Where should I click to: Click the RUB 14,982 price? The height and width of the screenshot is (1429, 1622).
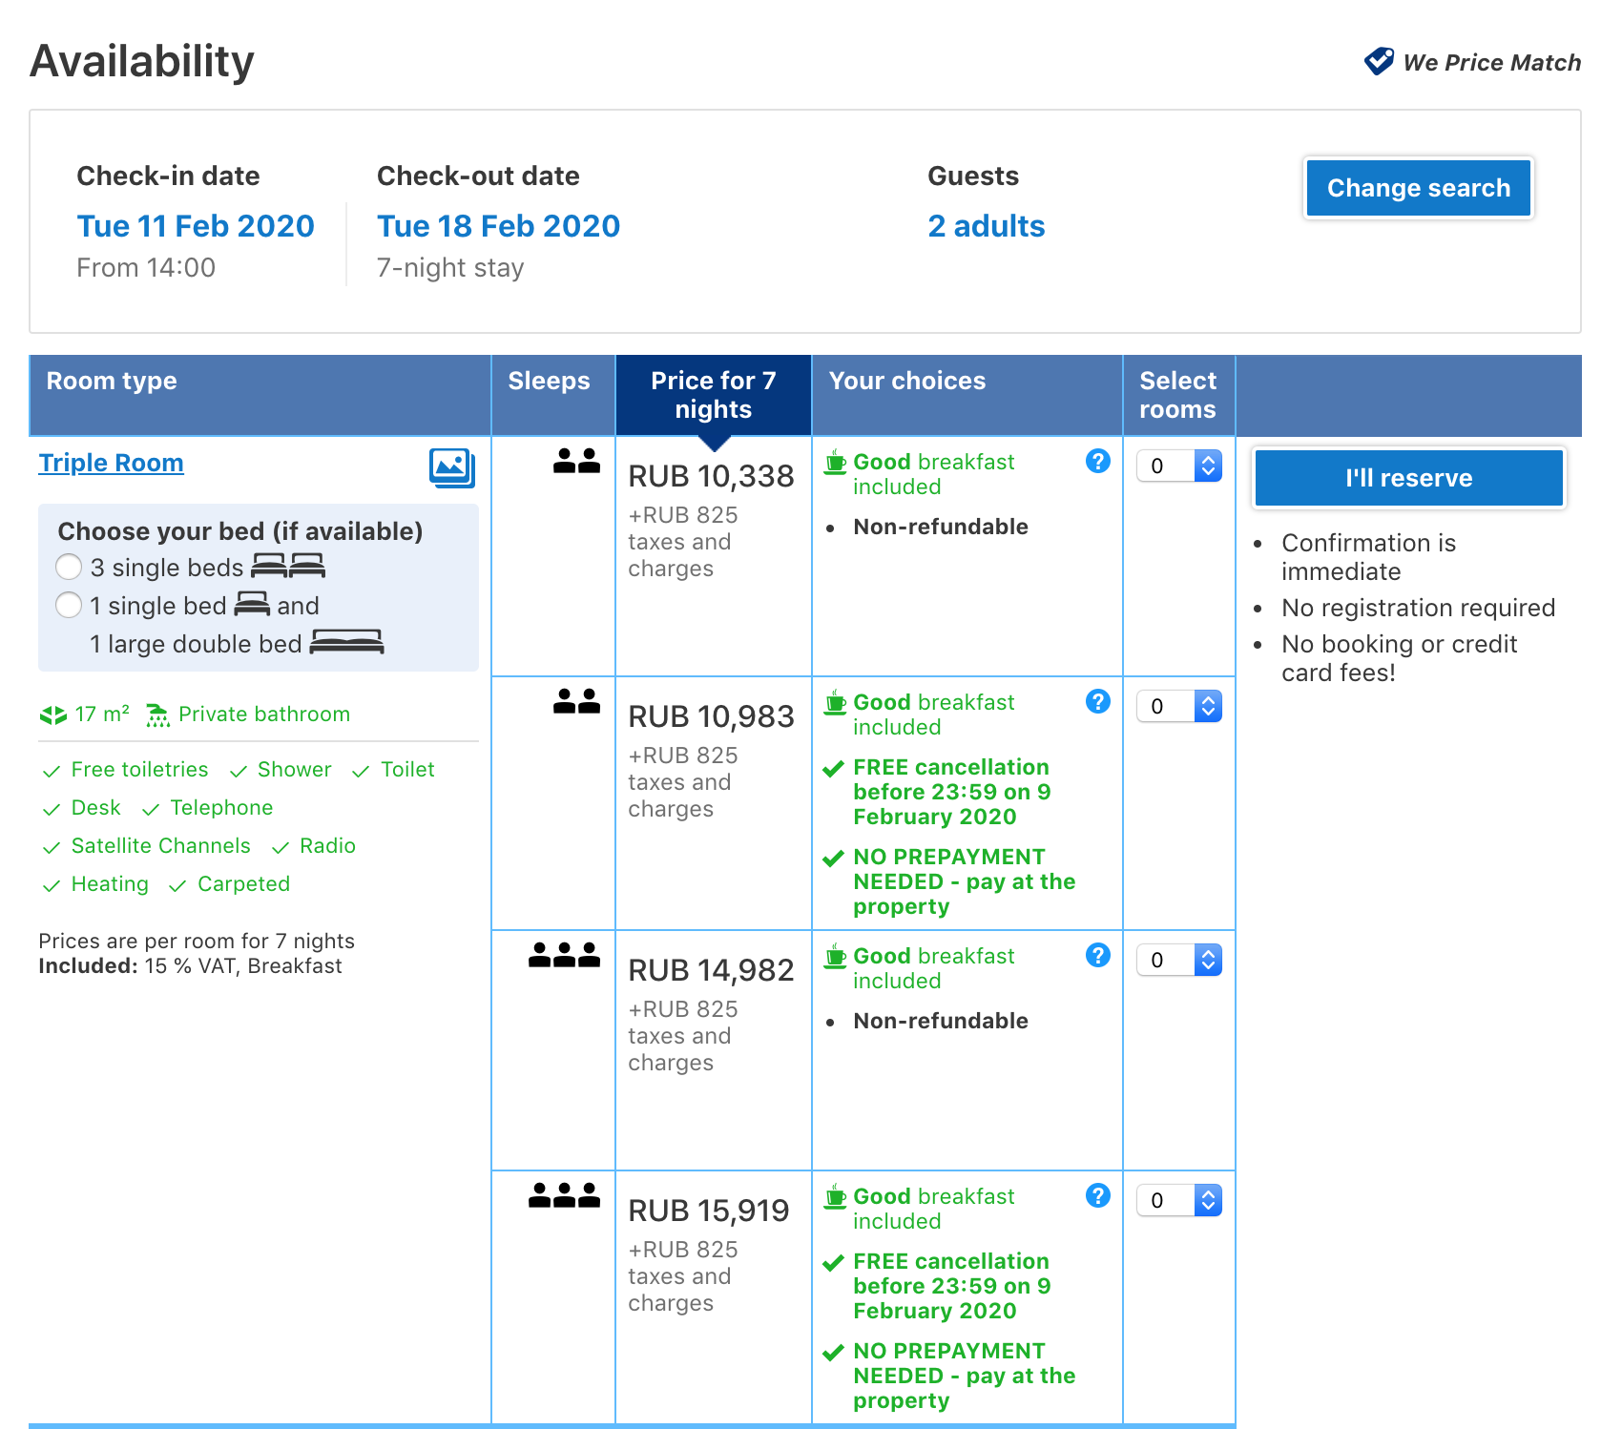[x=711, y=970]
